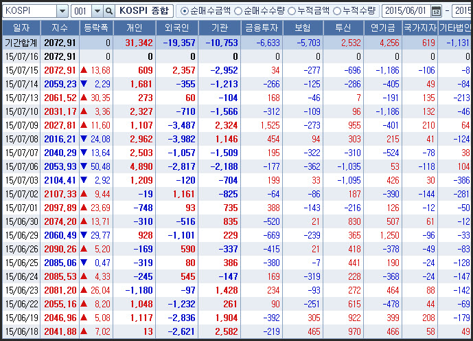Click 외국인 value -3,487 on 15/07/09

click(x=182, y=125)
